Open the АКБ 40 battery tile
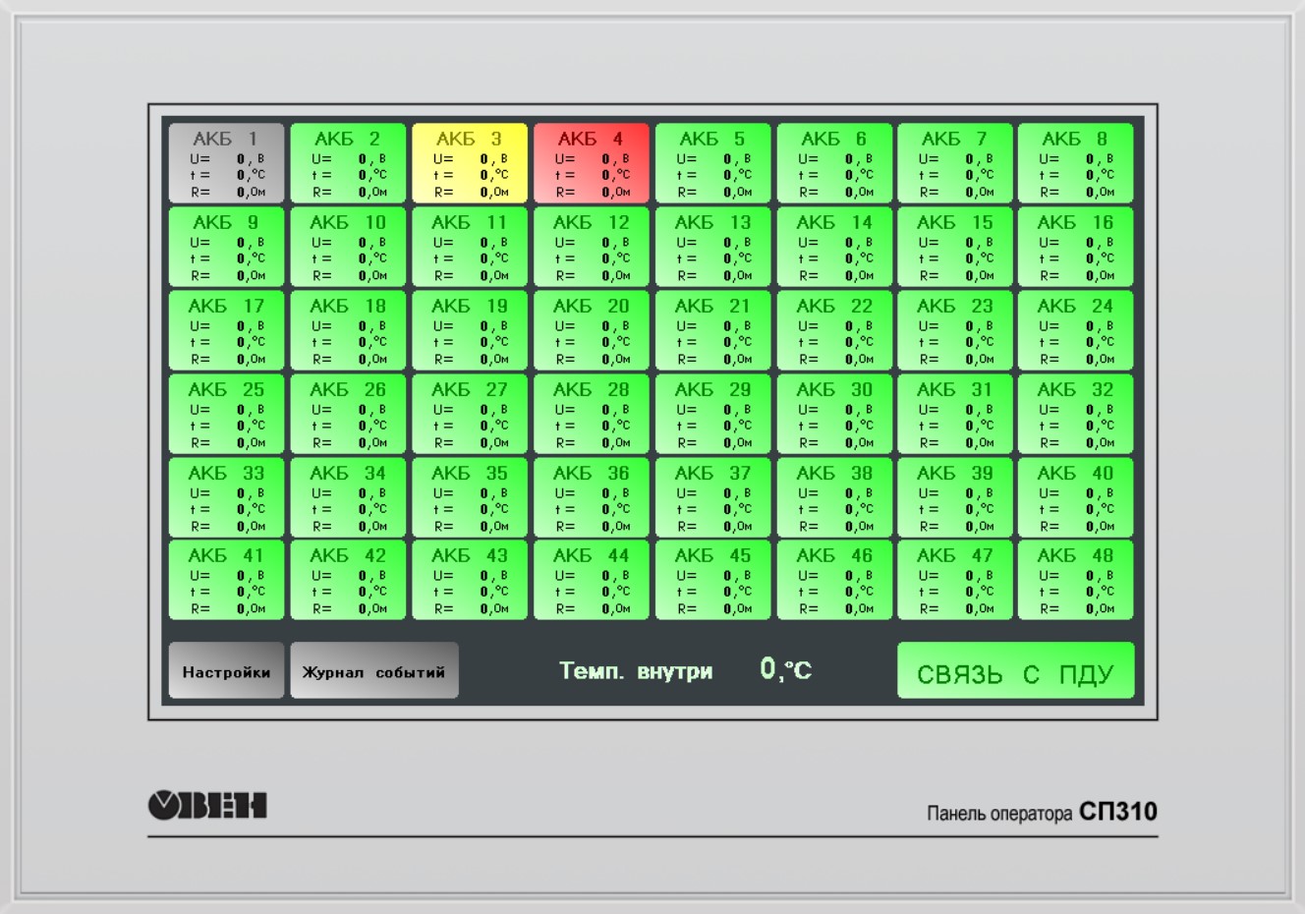The height and width of the screenshot is (914, 1305). (x=1075, y=497)
